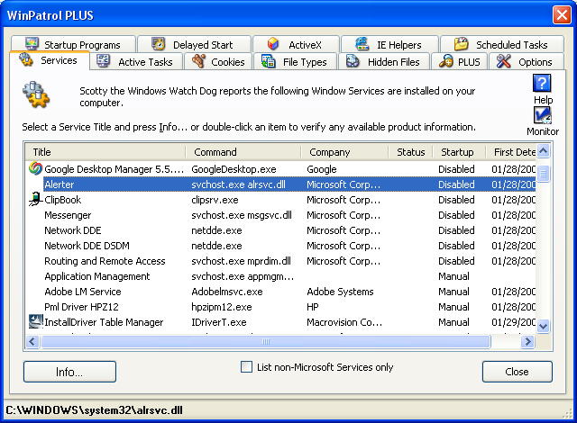The image size is (577, 423).
Task: Open the ActiveX tab
Action: [x=296, y=44]
